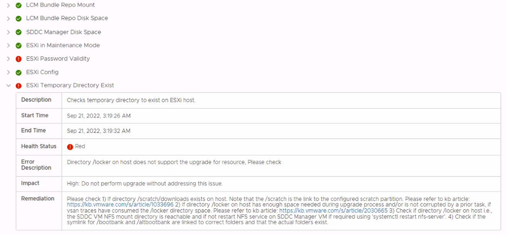The width and height of the screenshot is (507, 235).
Task: Click red error icon for ESXi Temporary Directory Exist
Action: pyautogui.click(x=19, y=86)
